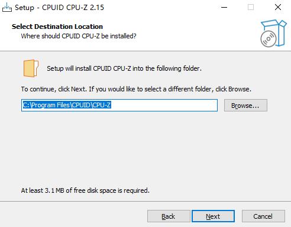The width and height of the screenshot is (291, 227).
Task: Open the Browse folder dialog
Action: [245, 106]
